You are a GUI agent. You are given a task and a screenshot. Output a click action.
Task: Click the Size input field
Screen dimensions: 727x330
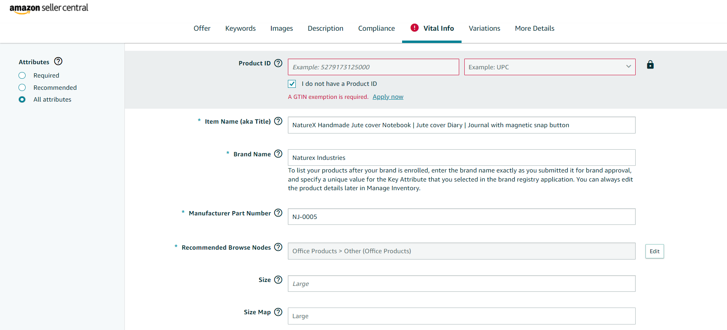[x=462, y=284]
